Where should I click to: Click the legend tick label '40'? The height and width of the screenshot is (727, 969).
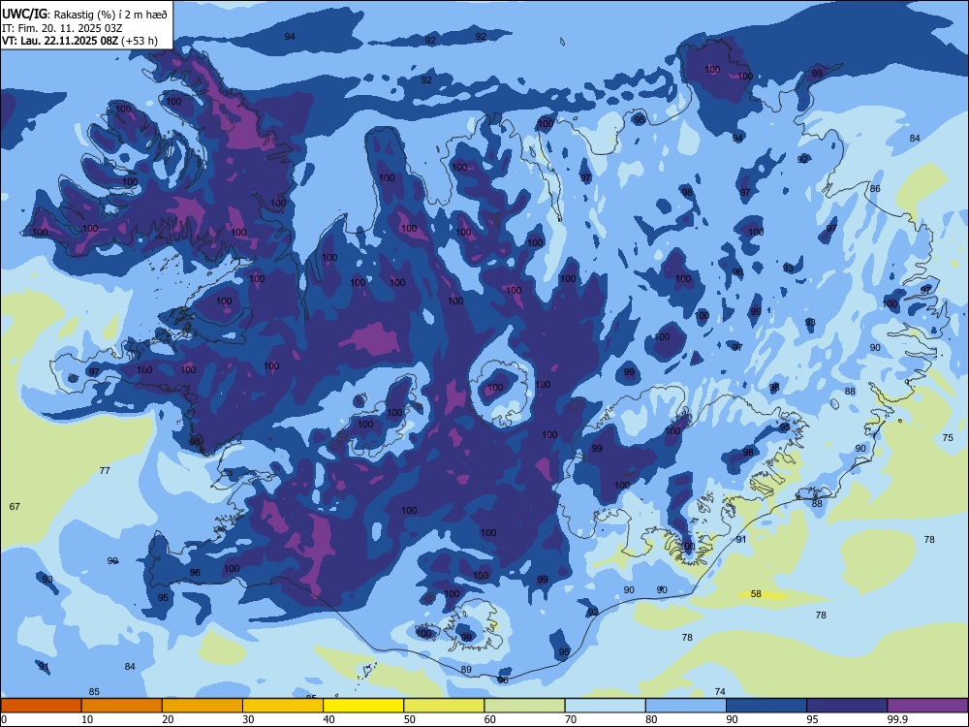(329, 719)
